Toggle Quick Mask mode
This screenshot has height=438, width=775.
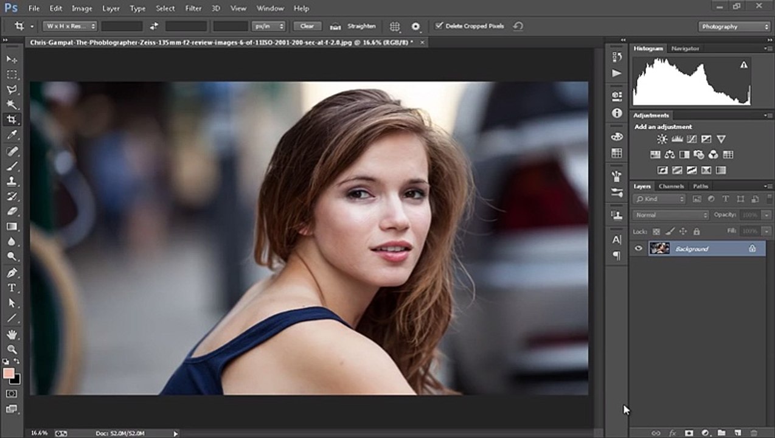coord(12,394)
